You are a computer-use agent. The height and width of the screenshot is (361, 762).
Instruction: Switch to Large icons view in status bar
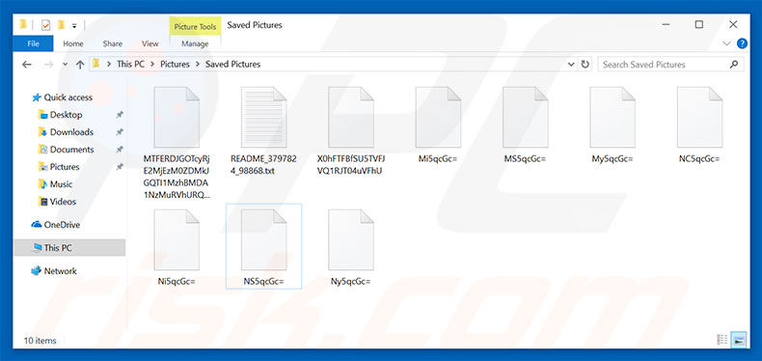point(739,340)
